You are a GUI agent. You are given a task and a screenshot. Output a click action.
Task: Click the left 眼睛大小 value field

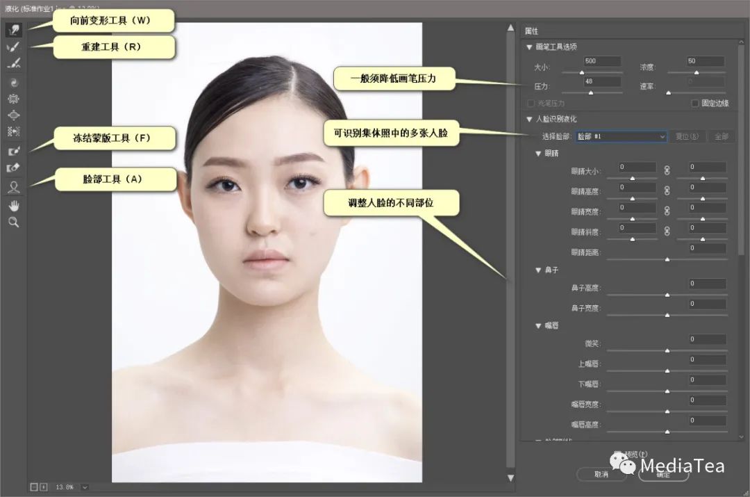(637, 167)
